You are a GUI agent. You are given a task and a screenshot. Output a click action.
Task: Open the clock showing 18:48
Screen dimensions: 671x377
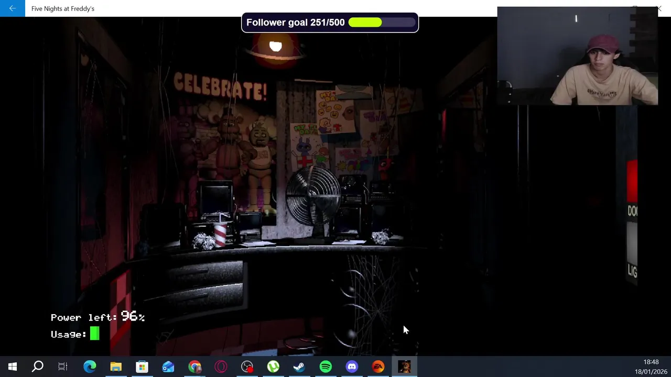[x=651, y=362]
